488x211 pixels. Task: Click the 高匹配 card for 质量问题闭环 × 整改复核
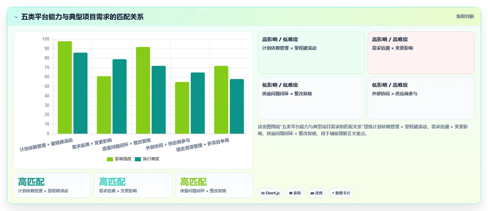tap(214, 185)
